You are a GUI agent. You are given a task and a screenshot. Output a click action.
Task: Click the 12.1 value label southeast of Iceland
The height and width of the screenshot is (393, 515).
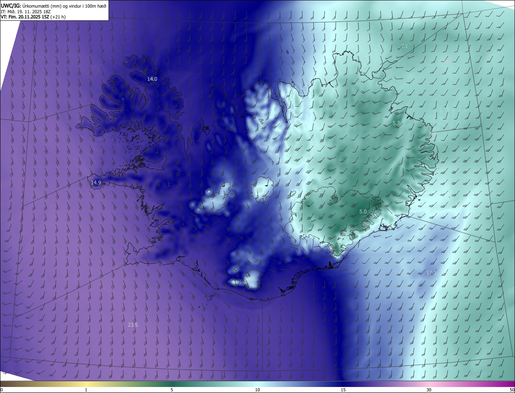431,272
